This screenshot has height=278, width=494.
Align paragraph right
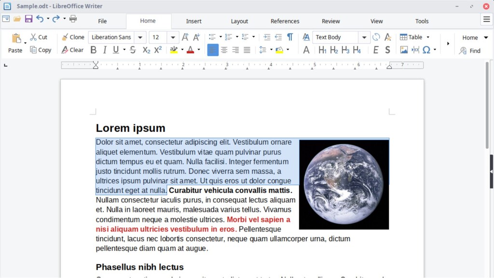click(235, 50)
